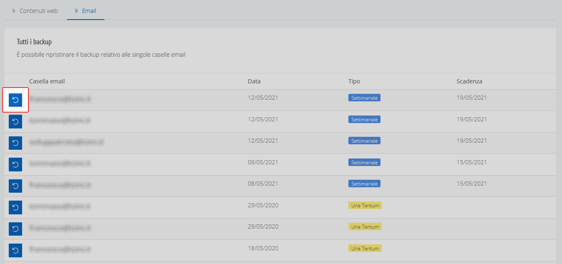
Task: Click the second 15/05/2021 expiry cell
Action: 471,184
